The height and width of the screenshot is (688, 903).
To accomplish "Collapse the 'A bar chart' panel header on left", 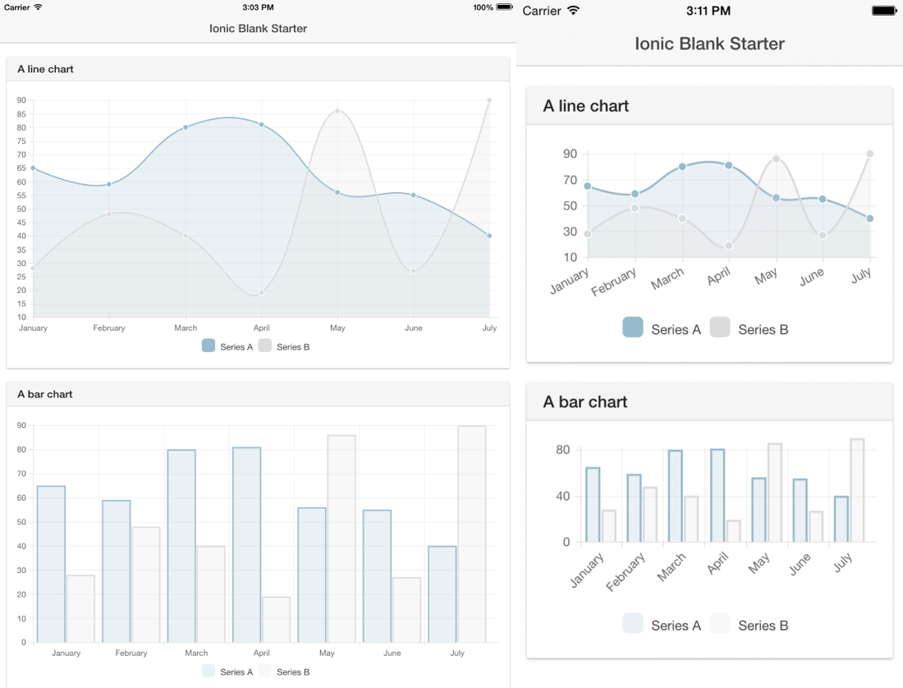I will [x=45, y=394].
